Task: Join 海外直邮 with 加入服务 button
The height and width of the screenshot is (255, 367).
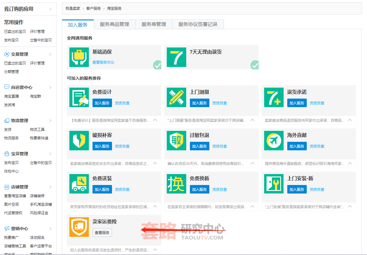Action: pos(297,146)
